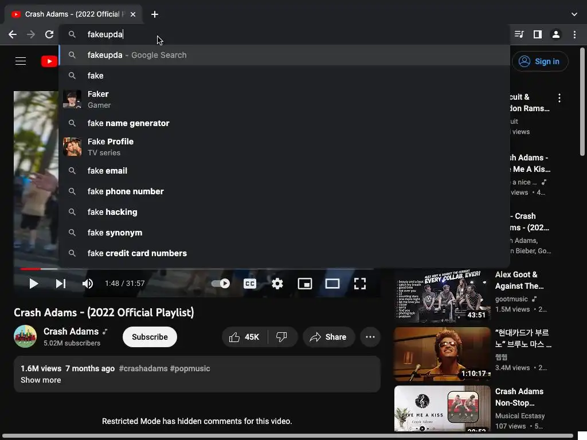
Task: Choose 'fake email' suggestion
Action: 284,171
